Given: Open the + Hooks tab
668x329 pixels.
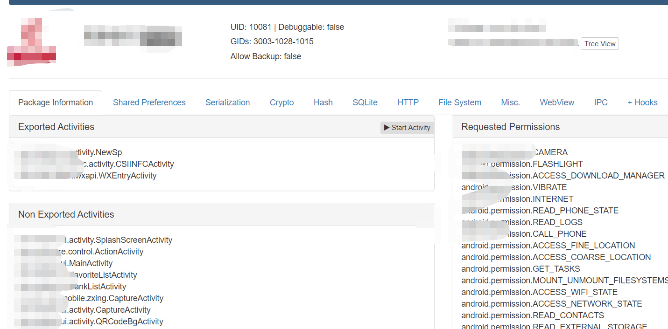Looking at the screenshot, I should coord(642,103).
